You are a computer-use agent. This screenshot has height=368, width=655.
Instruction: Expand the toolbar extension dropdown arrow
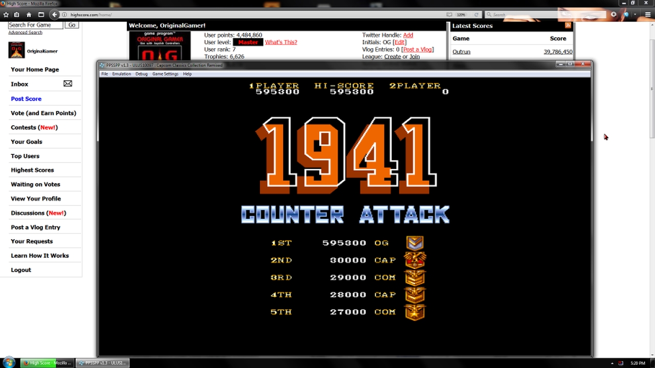tap(635, 15)
